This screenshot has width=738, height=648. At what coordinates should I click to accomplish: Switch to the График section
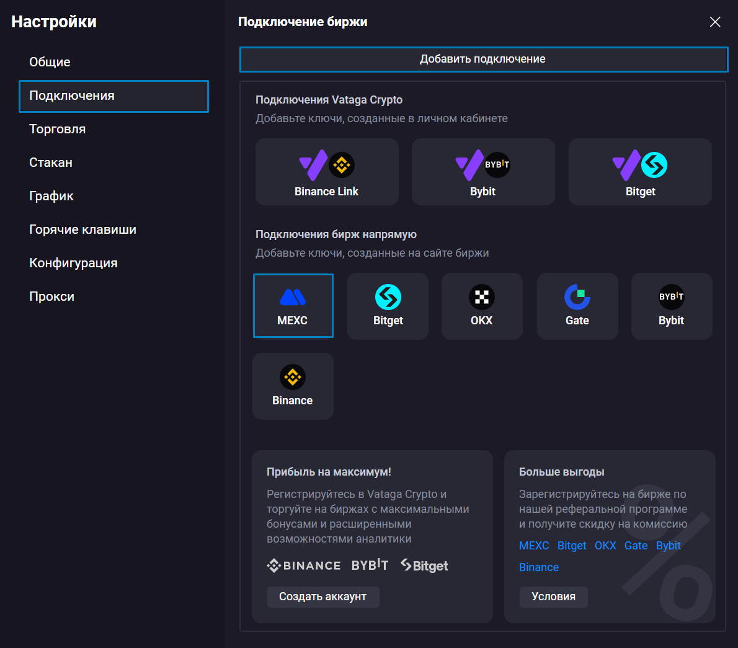(51, 195)
